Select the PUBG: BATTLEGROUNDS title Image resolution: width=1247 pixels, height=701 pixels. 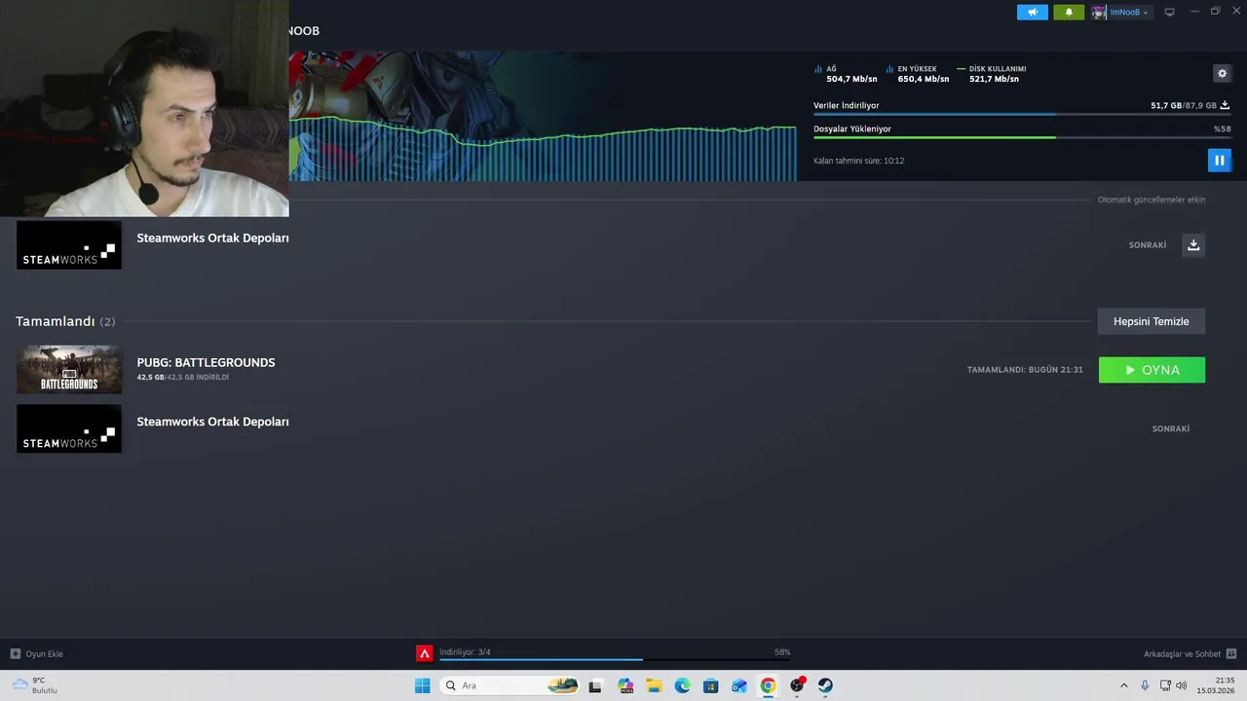[x=206, y=362]
